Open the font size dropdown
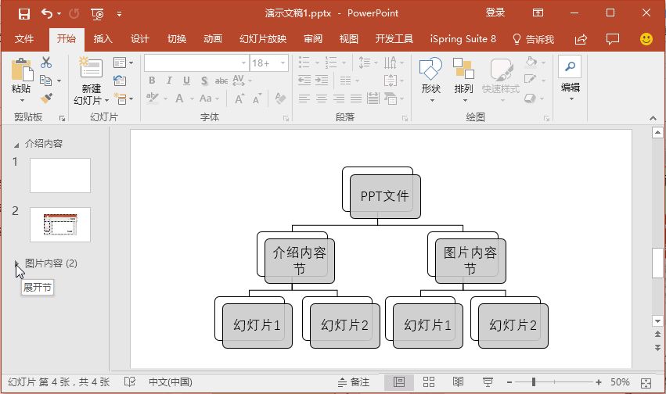 click(283, 63)
